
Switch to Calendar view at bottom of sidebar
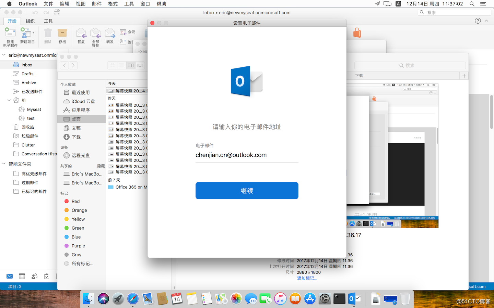(22, 276)
